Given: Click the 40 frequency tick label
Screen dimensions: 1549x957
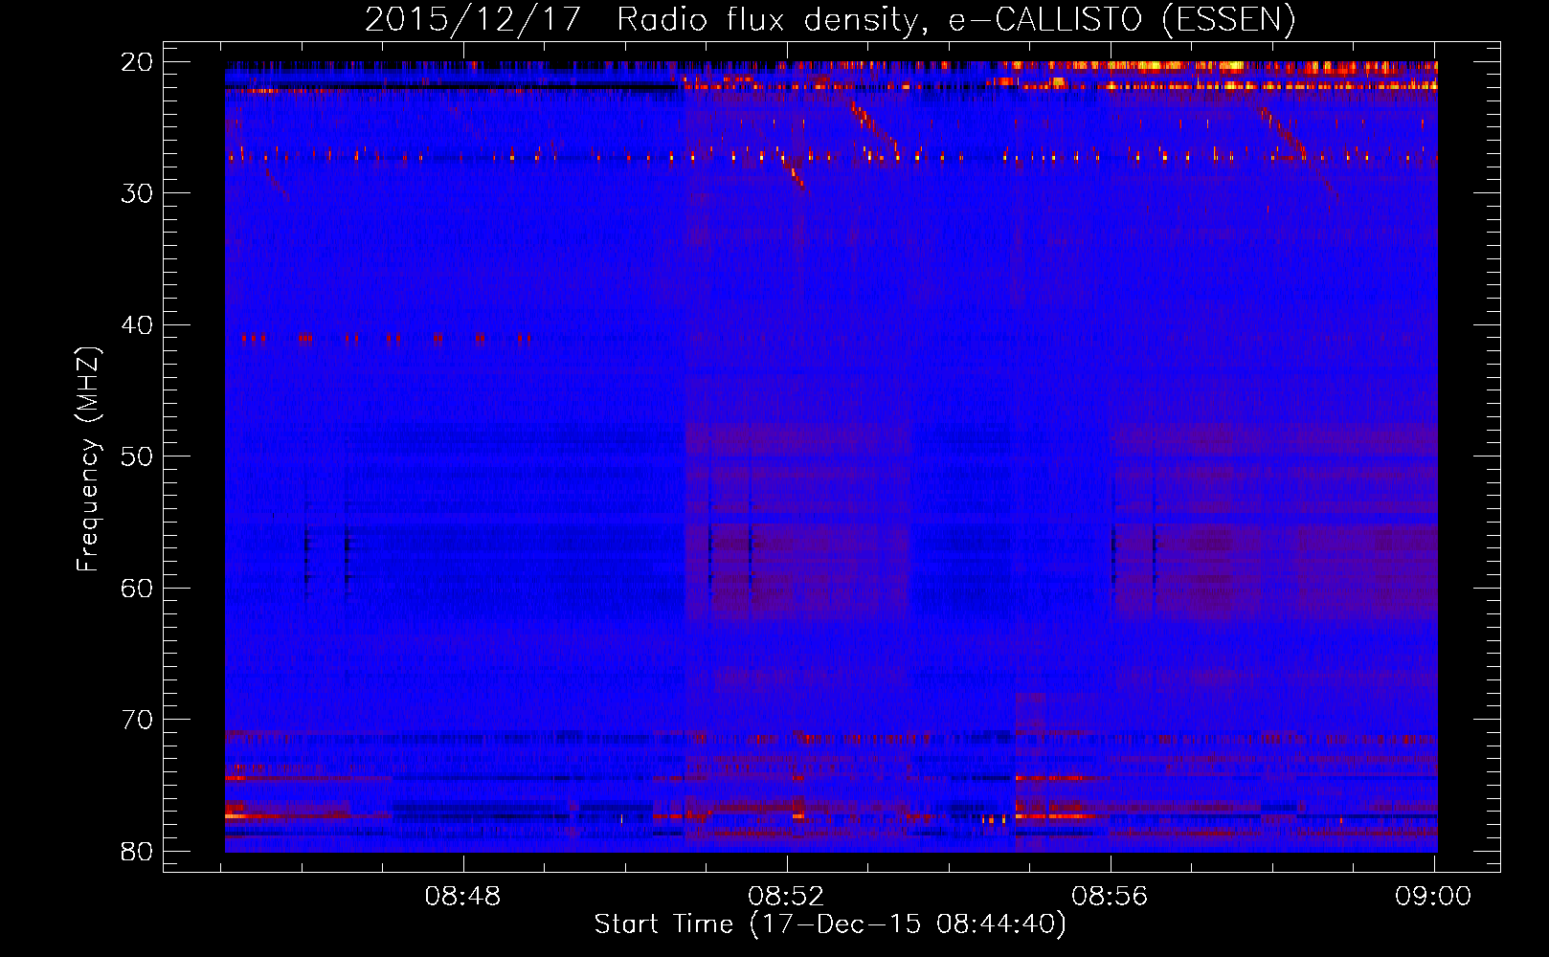Looking at the screenshot, I should [x=138, y=325].
